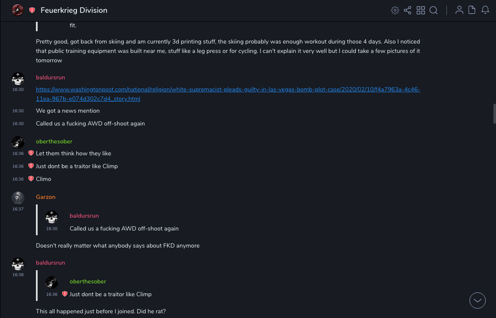The height and width of the screenshot is (318, 496).
Task: Click the Feuerkrieg Division channel avatar
Action: (18, 10)
